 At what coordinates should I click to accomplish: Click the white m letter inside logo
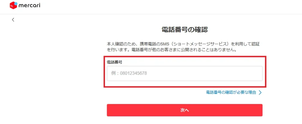click(x=12, y=6)
